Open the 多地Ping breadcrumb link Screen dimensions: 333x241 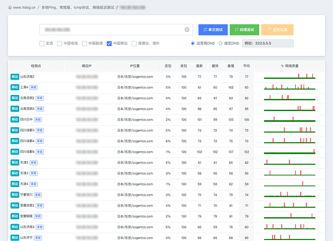[x=78, y=7]
